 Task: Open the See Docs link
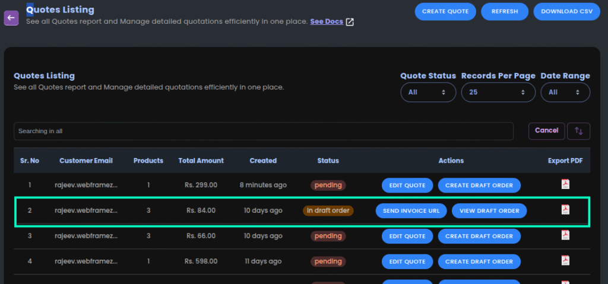coord(327,21)
